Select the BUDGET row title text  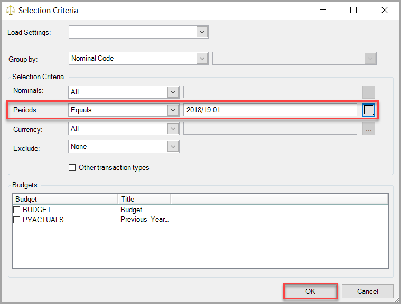pos(132,210)
